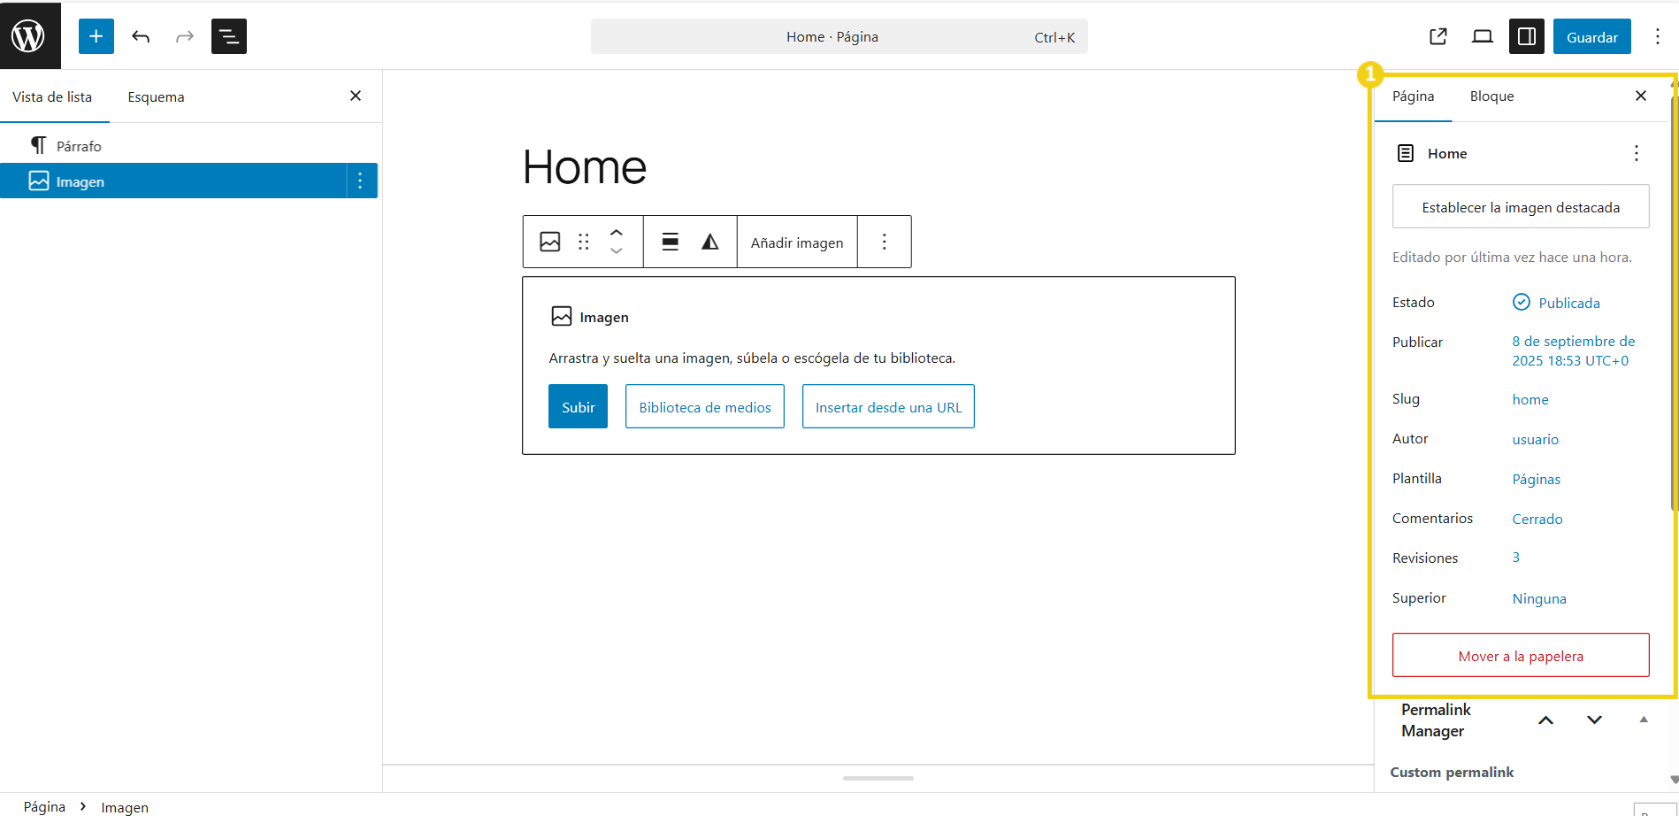Switch to the Bloque tab
Image resolution: width=1679 pixels, height=816 pixels.
[x=1491, y=96]
